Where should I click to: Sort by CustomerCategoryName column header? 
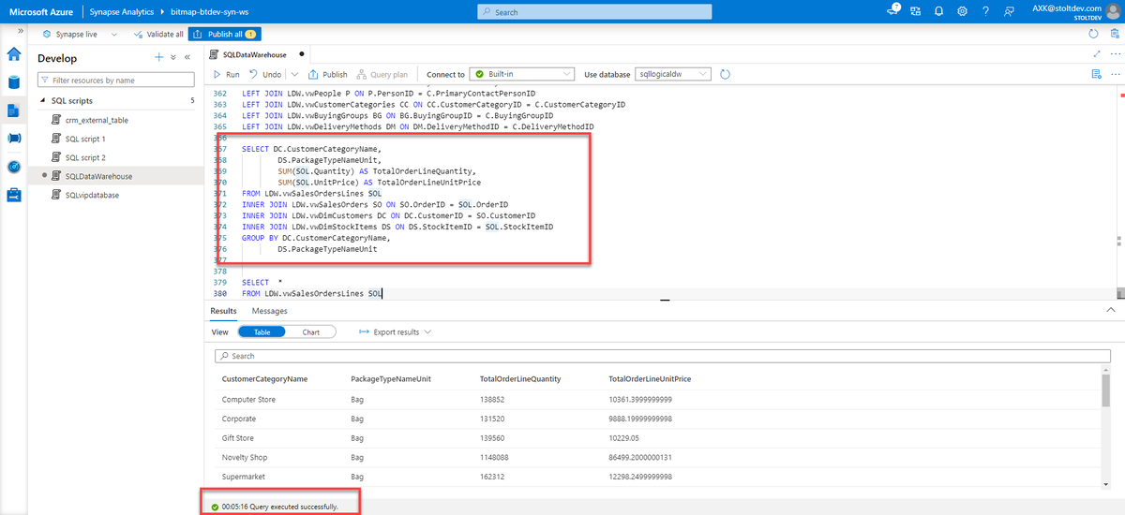coord(264,378)
